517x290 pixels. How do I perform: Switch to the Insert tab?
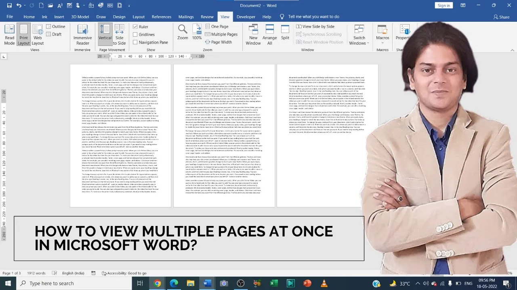point(59,17)
